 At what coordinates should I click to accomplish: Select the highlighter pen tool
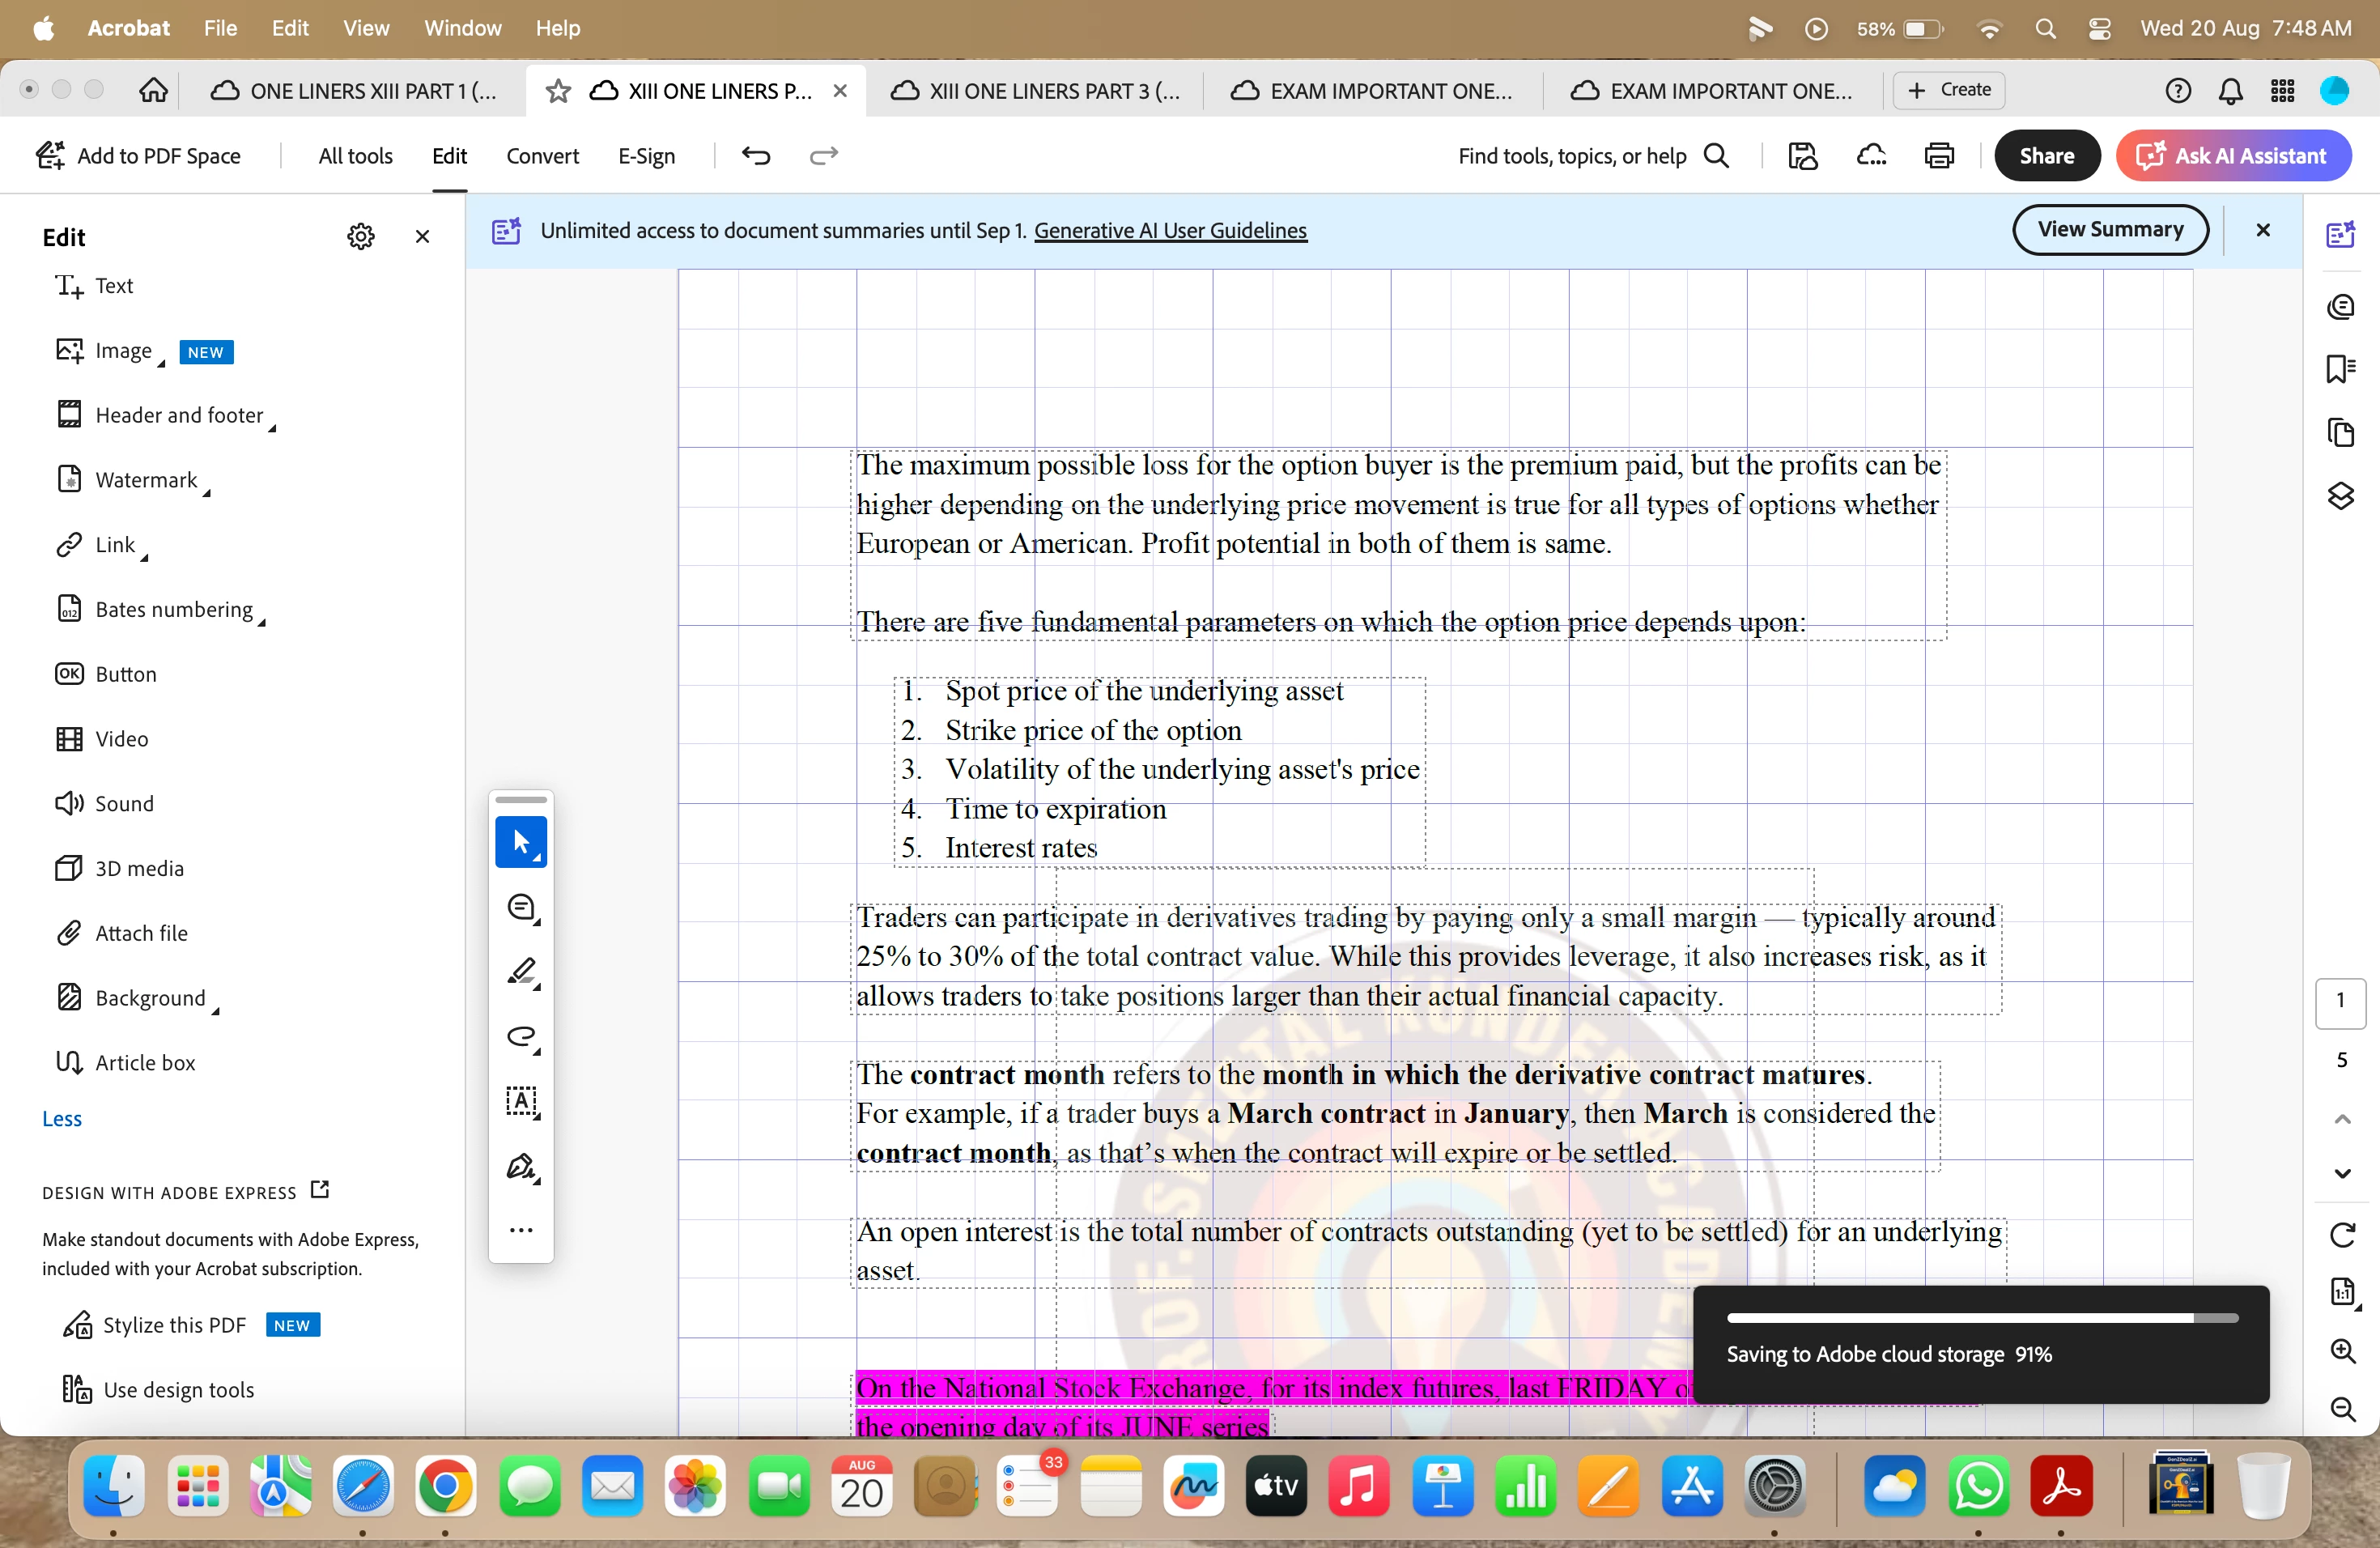click(x=521, y=971)
